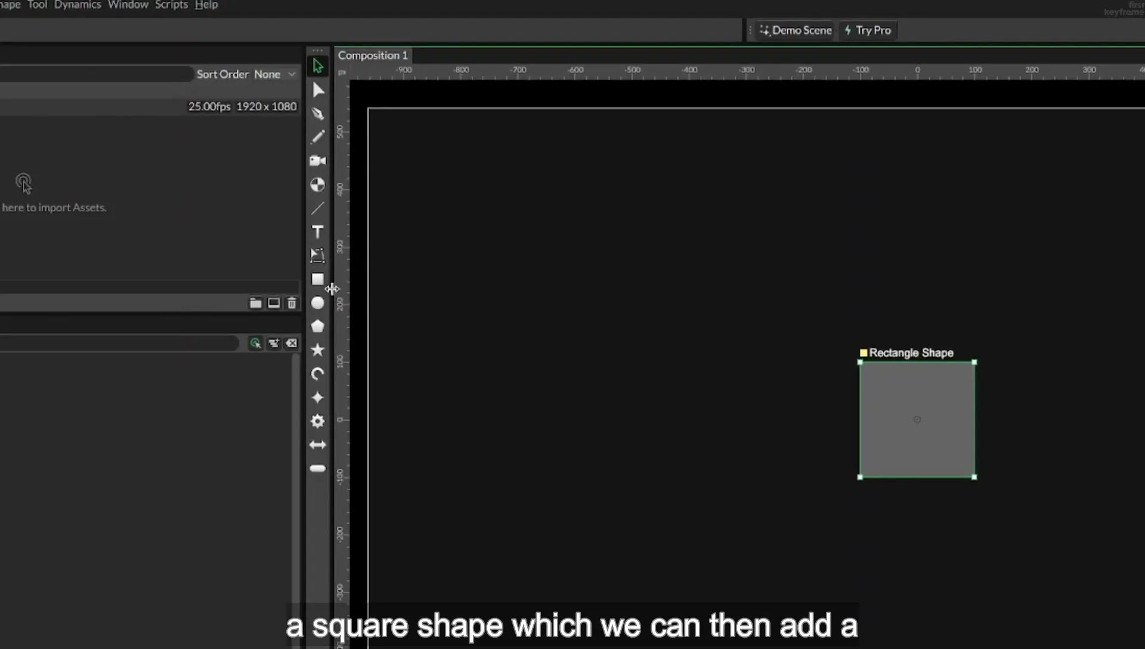Clear the search field with the X icon
This screenshot has height=649, width=1145.
(292, 343)
